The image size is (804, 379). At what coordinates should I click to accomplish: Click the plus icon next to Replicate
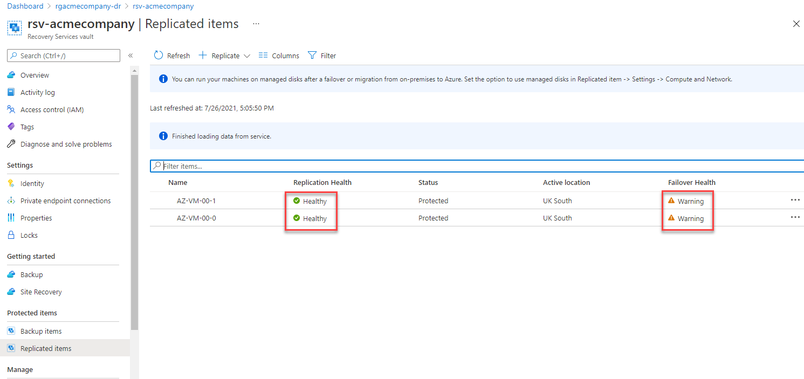(203, 56)
